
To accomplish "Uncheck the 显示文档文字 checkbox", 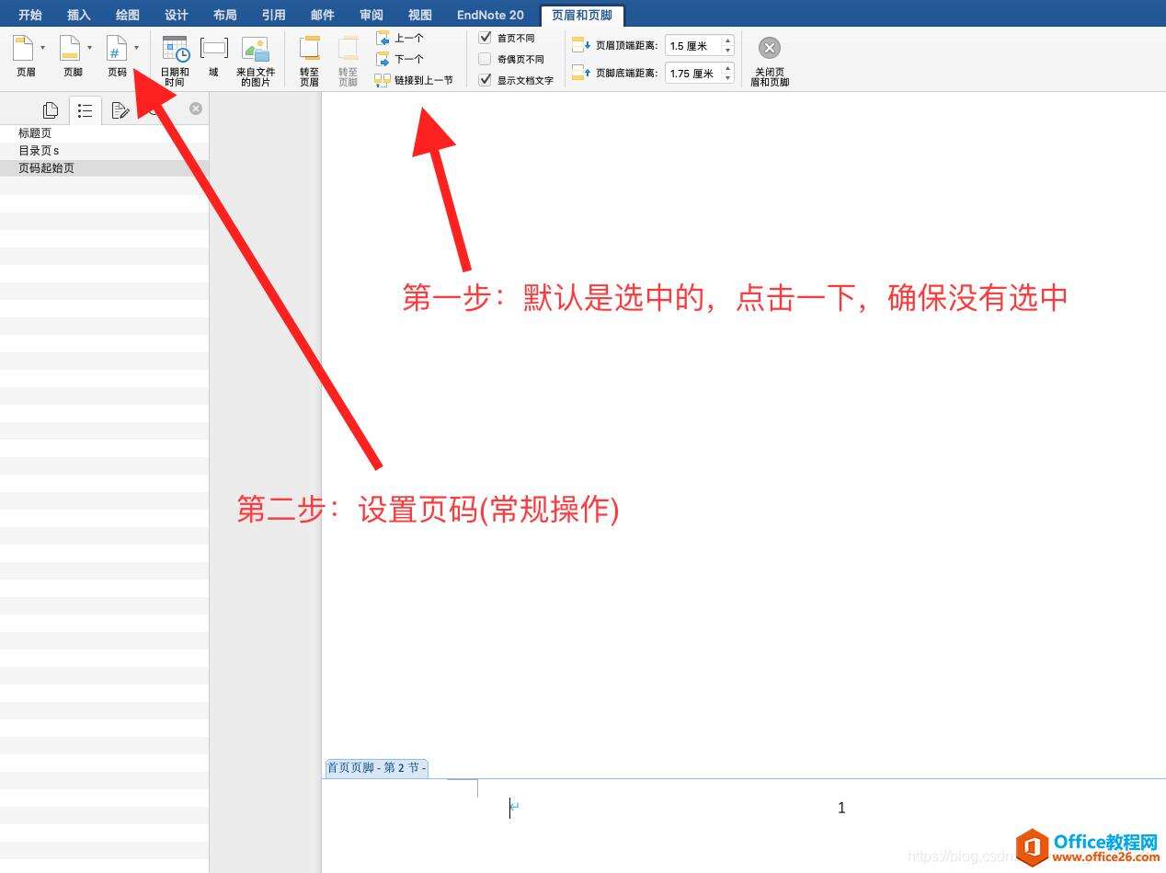I will (x=486, y=80).
